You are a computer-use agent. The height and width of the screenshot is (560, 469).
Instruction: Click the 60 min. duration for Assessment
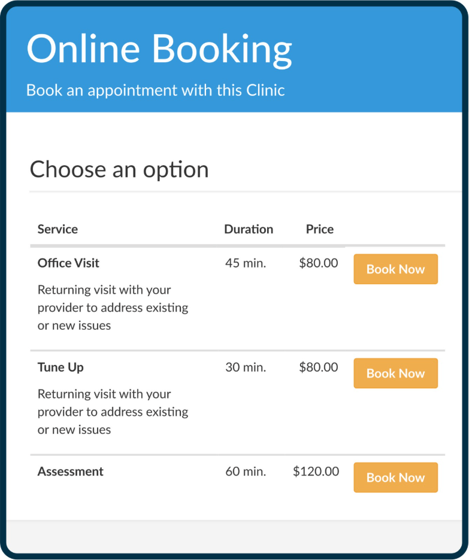(x=245, y=471)
